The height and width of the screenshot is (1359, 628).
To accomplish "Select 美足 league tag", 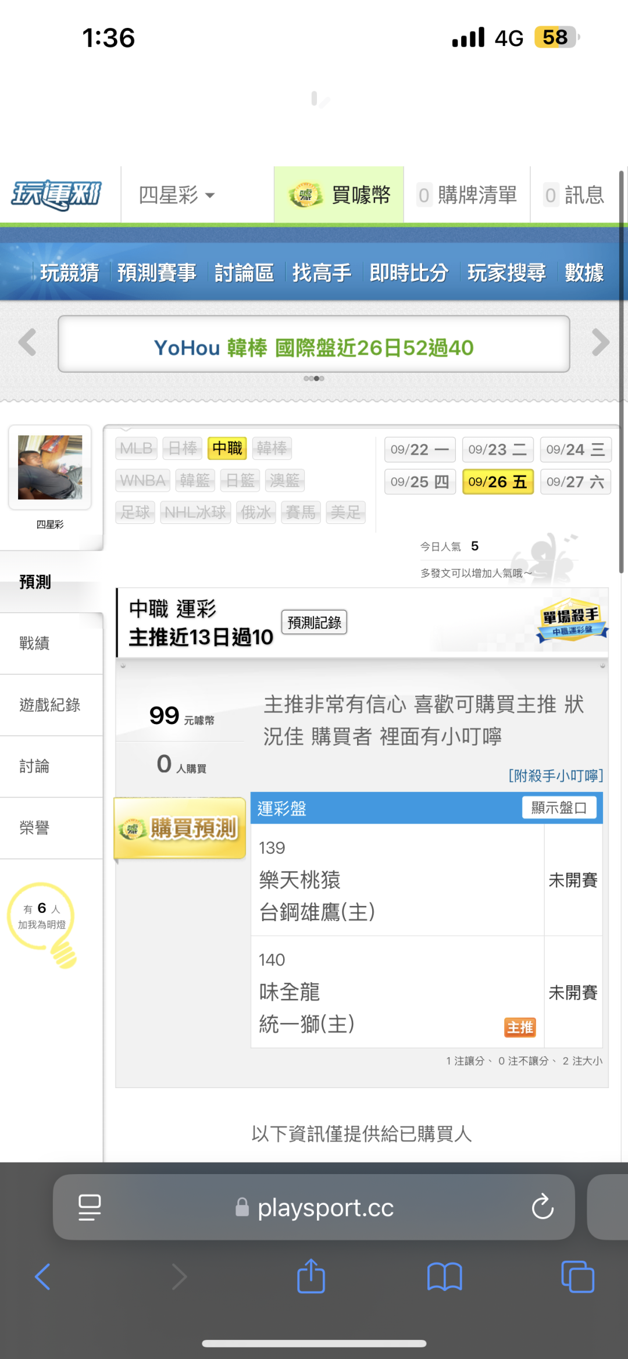I will tap(345, 512).
